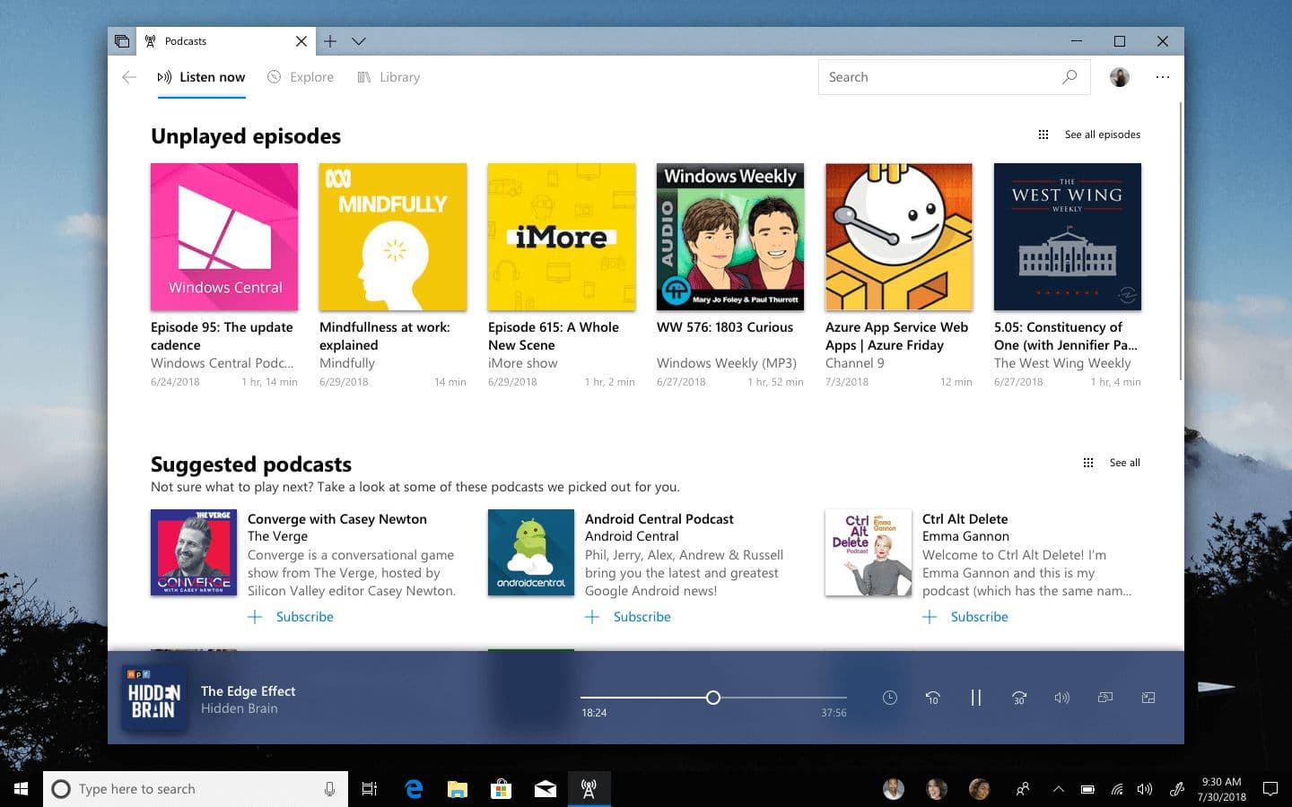Click the window vertical scrollbar
This screenshot has width=1292, height=807.
tap(1180, 240)
